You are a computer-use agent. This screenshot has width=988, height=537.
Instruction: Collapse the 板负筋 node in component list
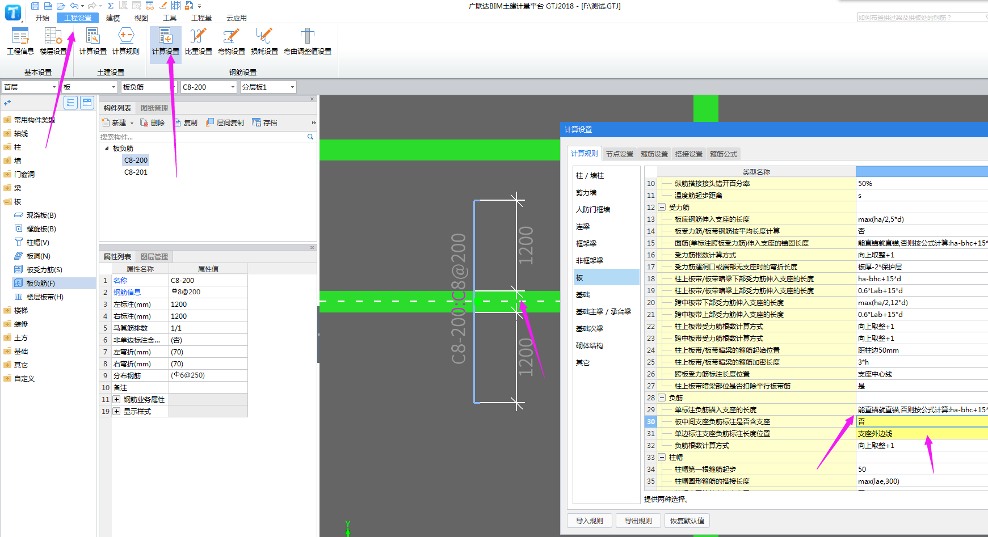point(107,149)
